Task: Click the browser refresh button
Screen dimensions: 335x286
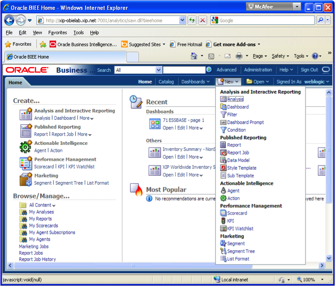Action: pos(192,20)
